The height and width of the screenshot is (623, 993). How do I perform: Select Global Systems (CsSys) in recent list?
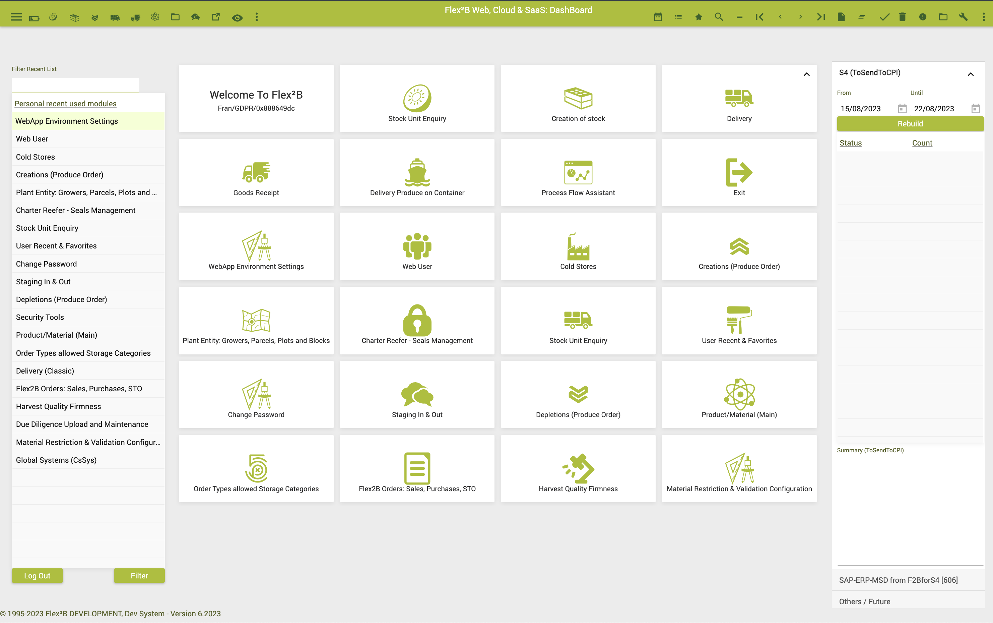click(x=88, y=460)
